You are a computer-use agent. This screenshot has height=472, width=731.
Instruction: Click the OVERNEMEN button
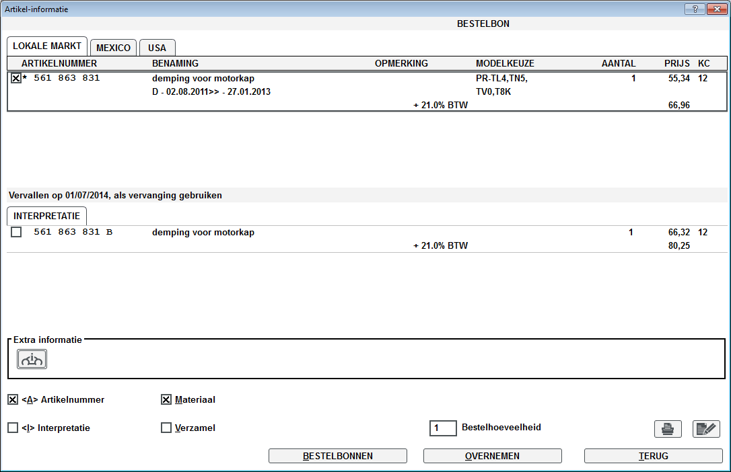click(492, 456)
